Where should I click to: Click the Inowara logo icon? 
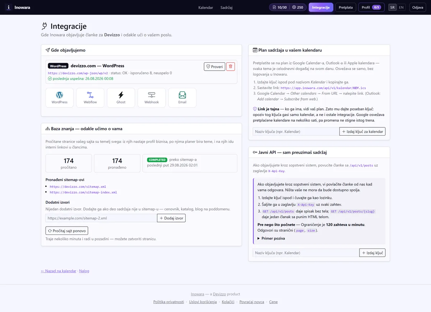tap(9, 7)
